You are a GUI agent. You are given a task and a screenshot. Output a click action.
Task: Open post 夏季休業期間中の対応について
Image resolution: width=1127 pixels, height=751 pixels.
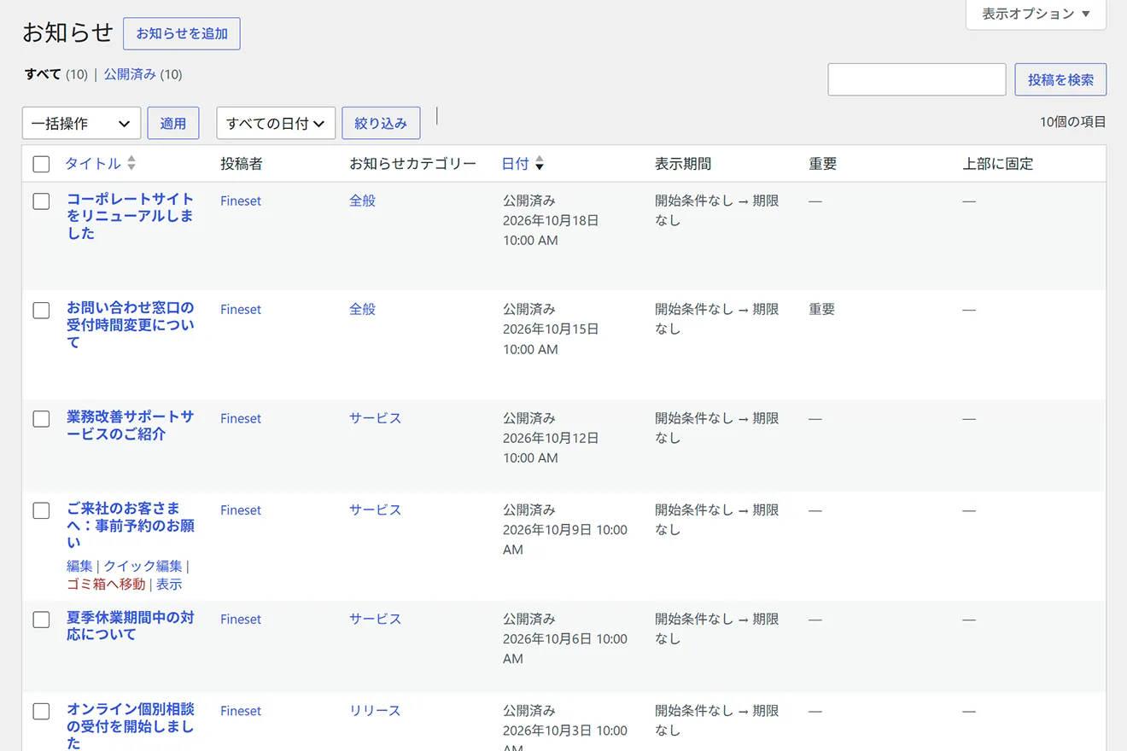pyautogui.click(x=131, y=626)
